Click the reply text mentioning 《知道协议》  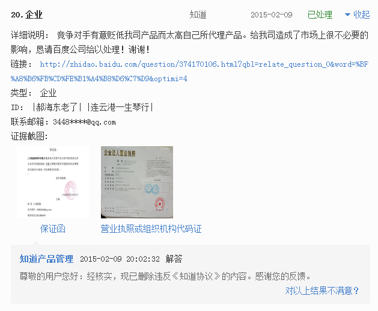tap(165, 276)
